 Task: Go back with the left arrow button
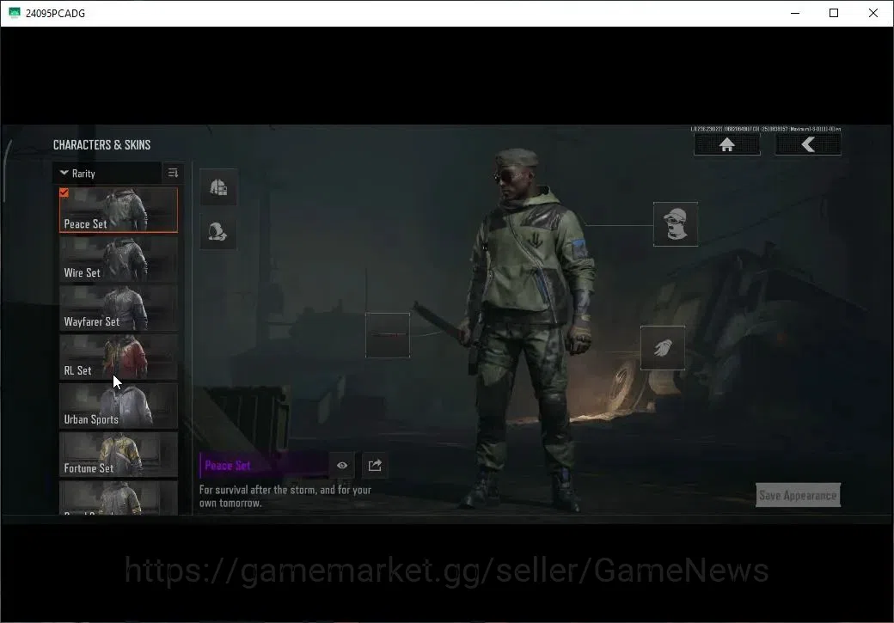pos(807,144)
